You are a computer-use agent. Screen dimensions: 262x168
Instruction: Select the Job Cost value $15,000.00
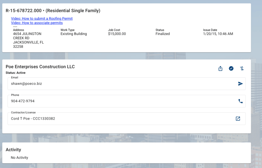117,34
